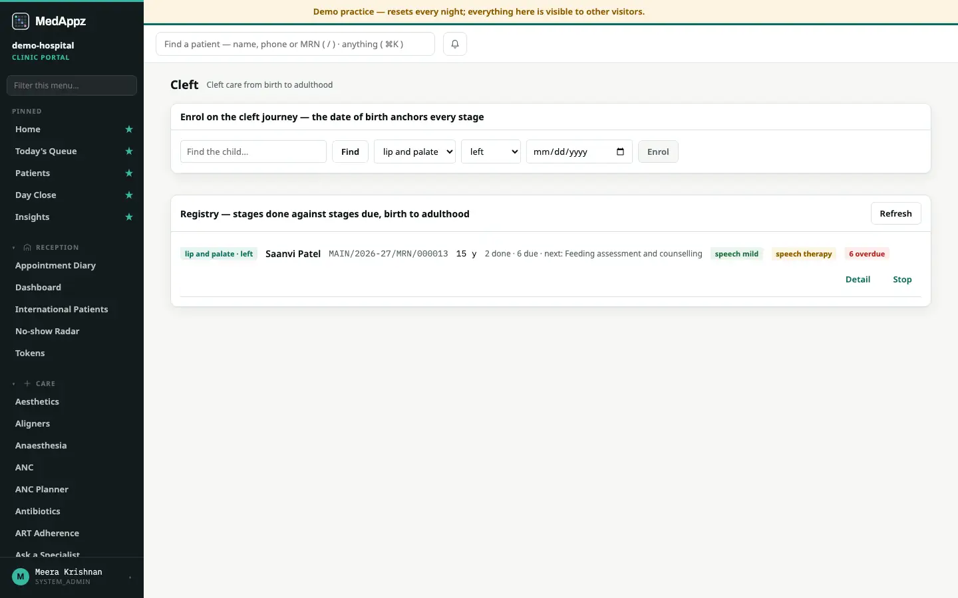Open Today's Queue page
958x598 pixels.
(x=46, y=151)
